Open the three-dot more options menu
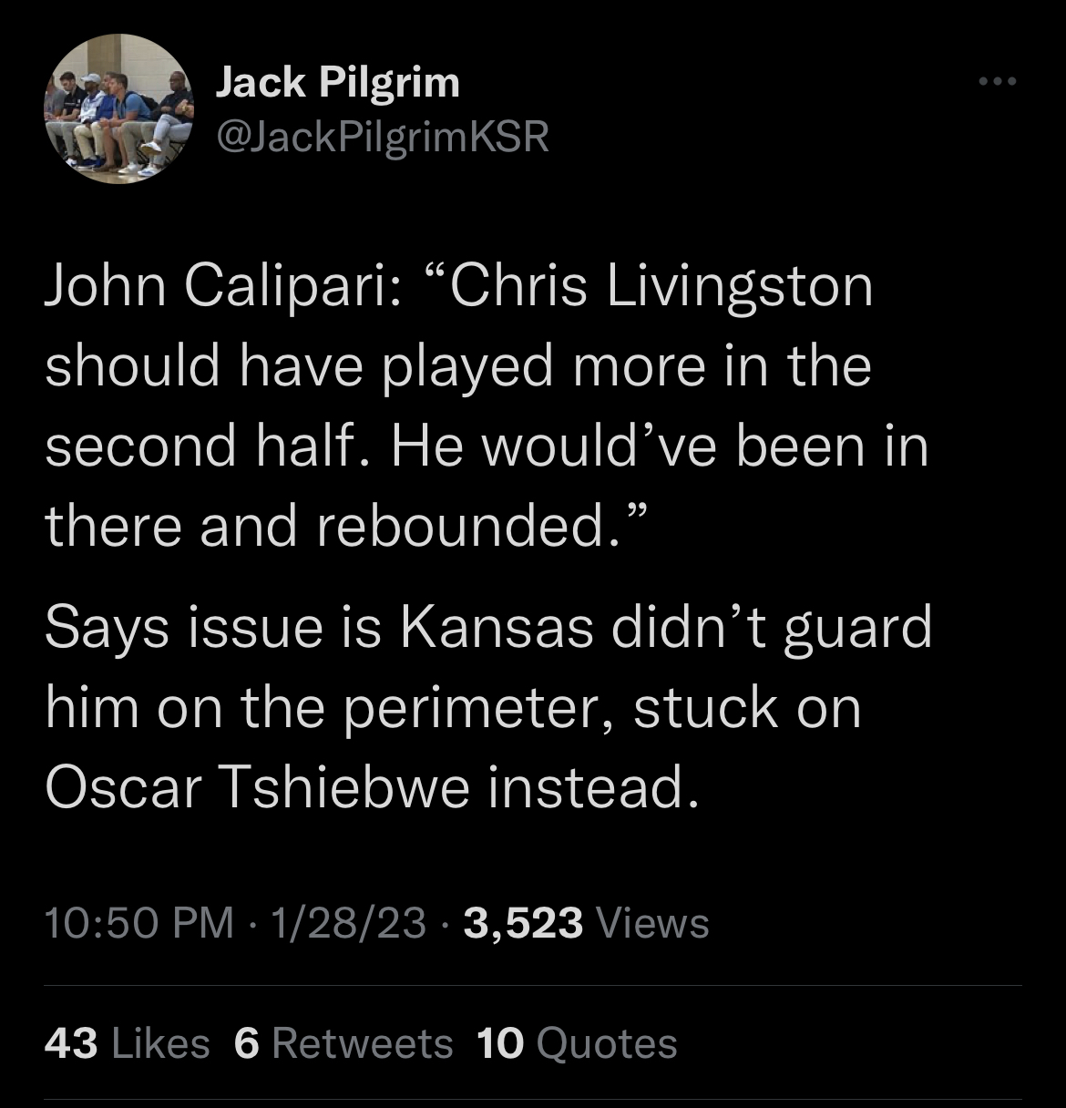This screenshot has height=1108, width=1066. 996,83
